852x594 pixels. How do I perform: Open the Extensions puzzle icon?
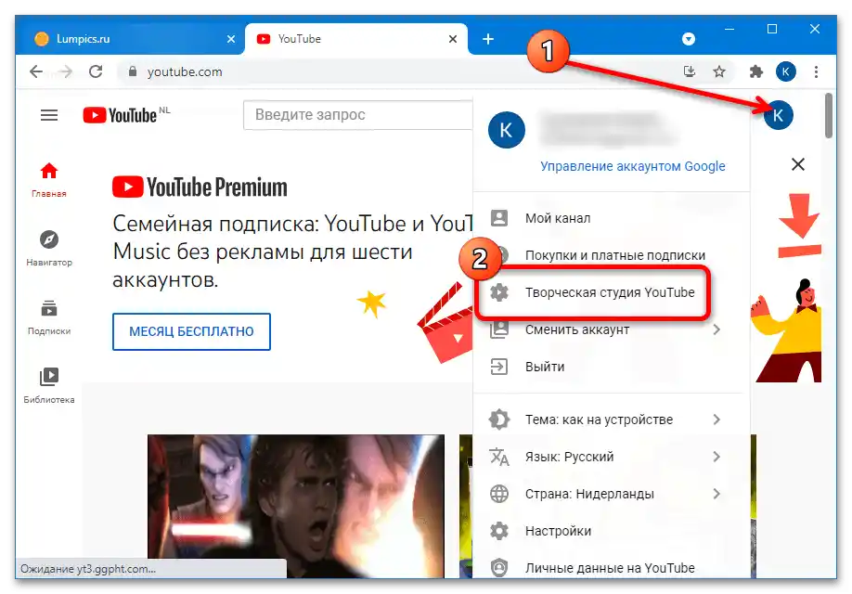click(x=755, y=71)
